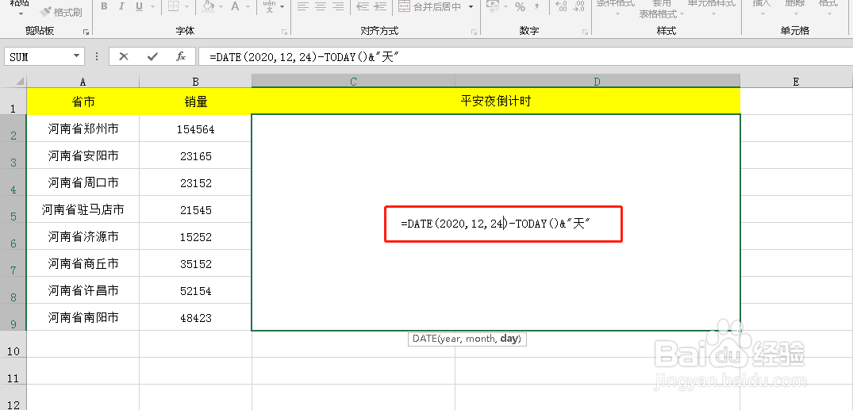This screenshot has height=410, width=853.
Task: Align text right in the ribbon
Action: click(338, 6)
